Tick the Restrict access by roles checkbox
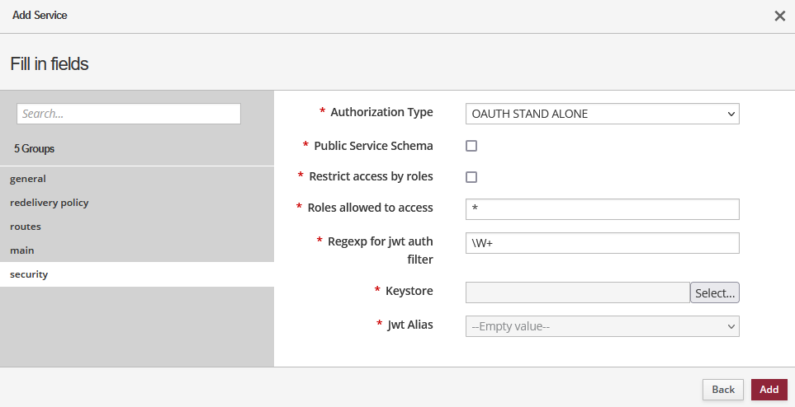The width and height of the screenshot is (795, 407). pyautogui.click(x=471, y=177)
